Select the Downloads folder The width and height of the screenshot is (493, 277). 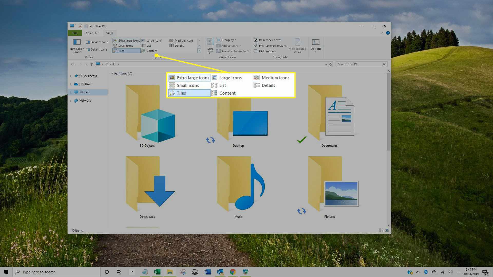click(150, 187)
